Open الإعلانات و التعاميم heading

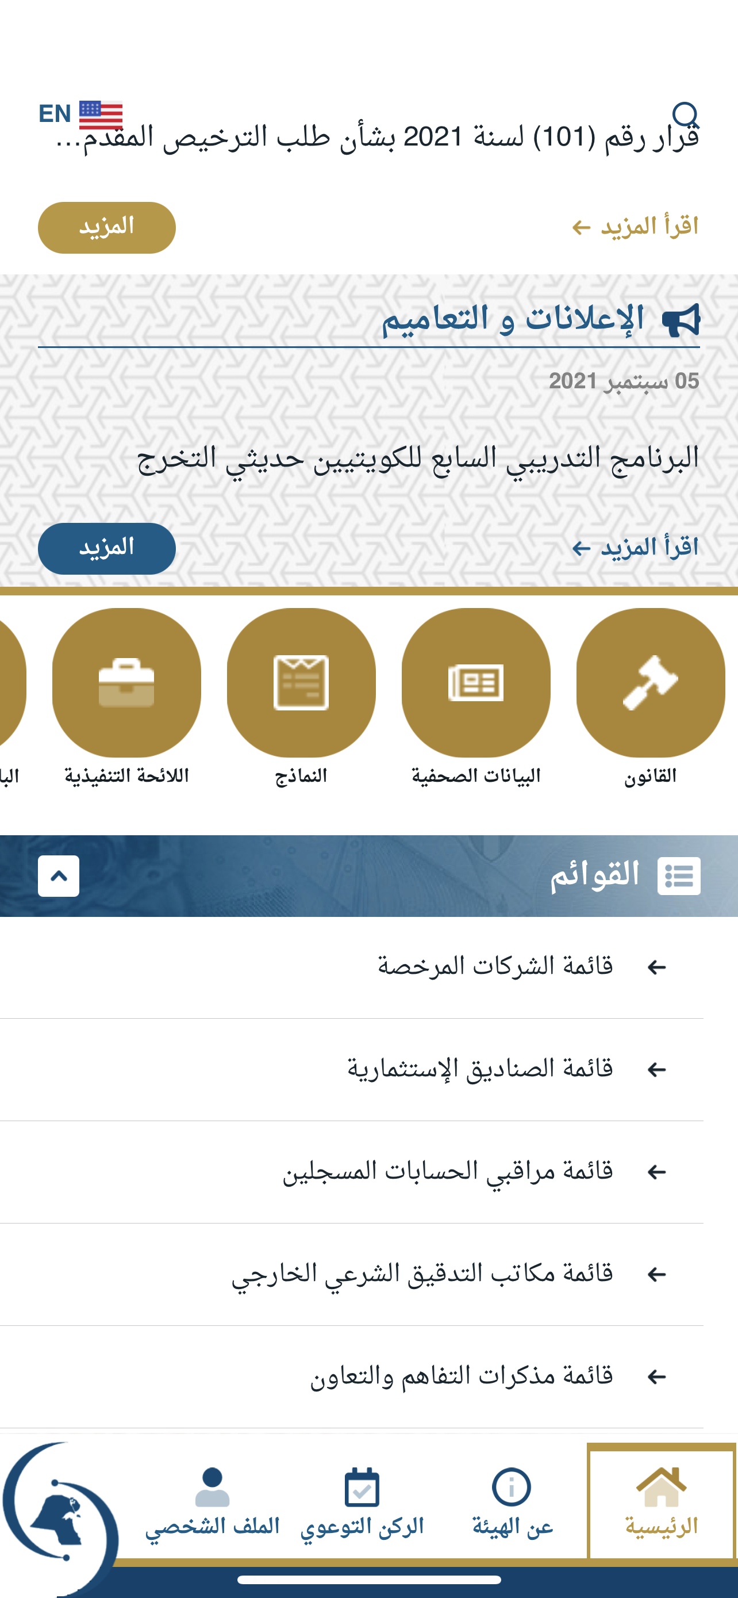pos(513,319)
